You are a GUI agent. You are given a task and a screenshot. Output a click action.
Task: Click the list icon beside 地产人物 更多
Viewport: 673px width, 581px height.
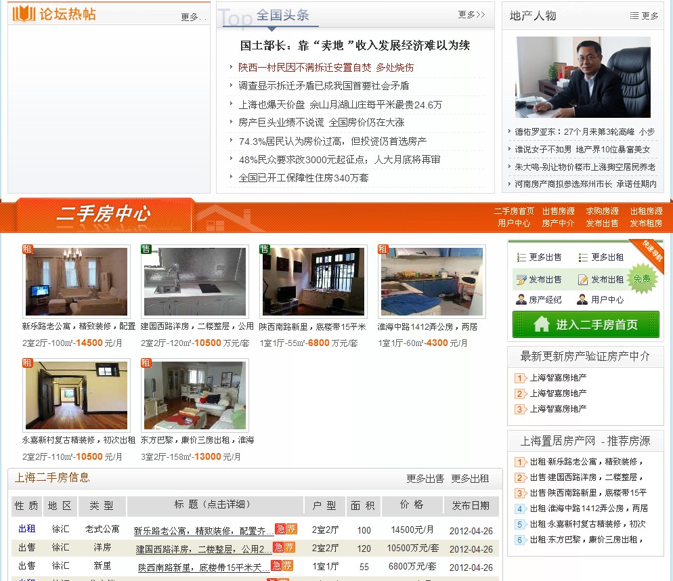634,16
